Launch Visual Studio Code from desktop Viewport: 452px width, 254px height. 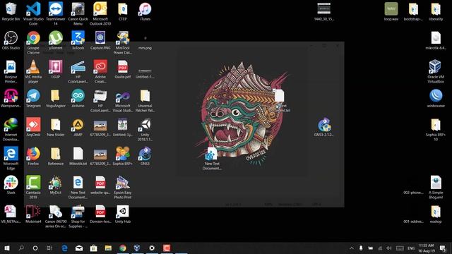point(33,13)
